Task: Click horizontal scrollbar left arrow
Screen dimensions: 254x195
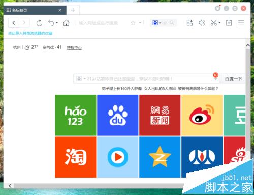Action: (x=10, y=186)
